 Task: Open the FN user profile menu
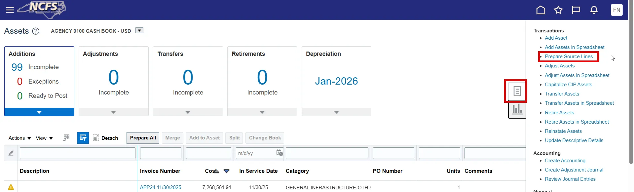pyautogui.click(x=616, y=10)
